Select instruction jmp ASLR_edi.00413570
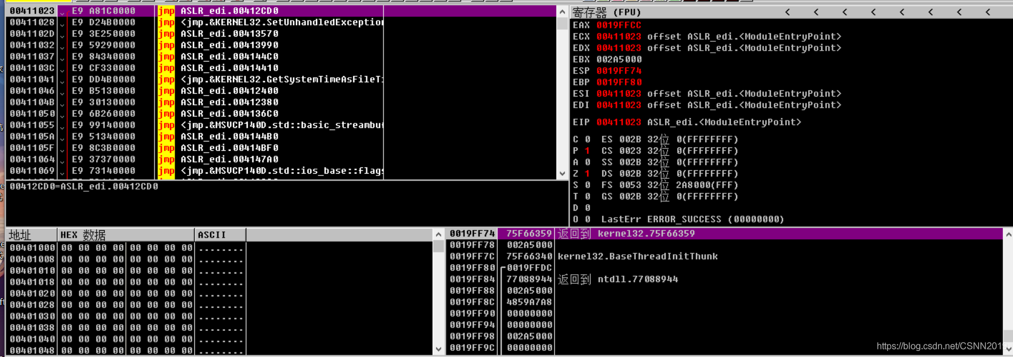This screenshot has height=357, width=1013. (x=219, y=34)
